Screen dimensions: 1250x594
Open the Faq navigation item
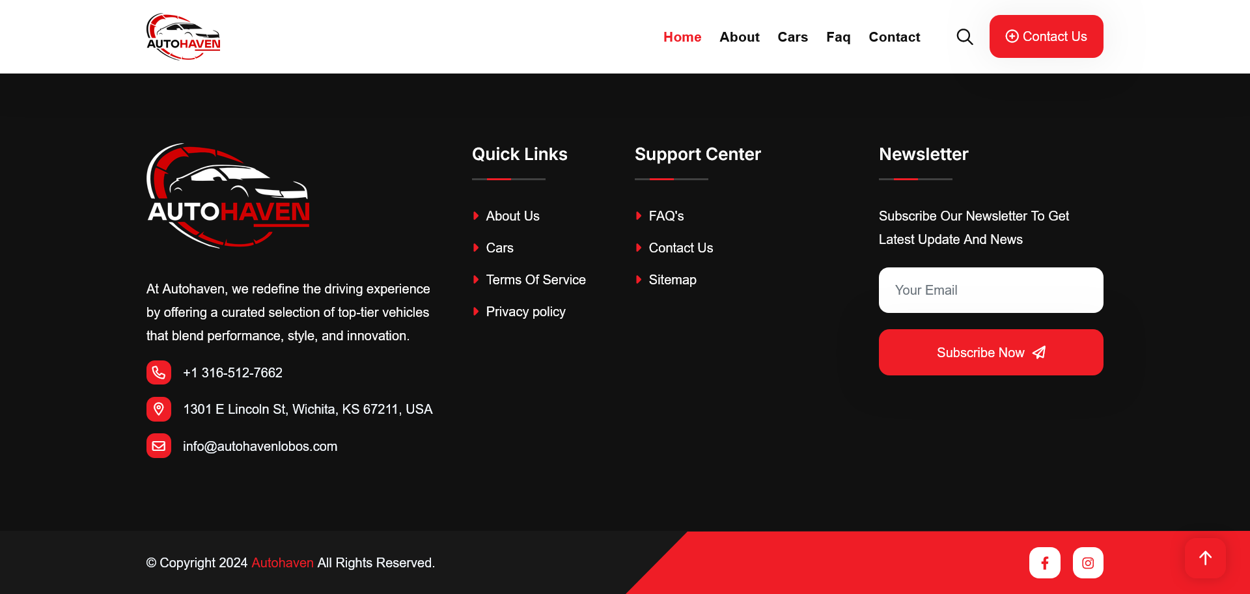click(x=838, y=37)
